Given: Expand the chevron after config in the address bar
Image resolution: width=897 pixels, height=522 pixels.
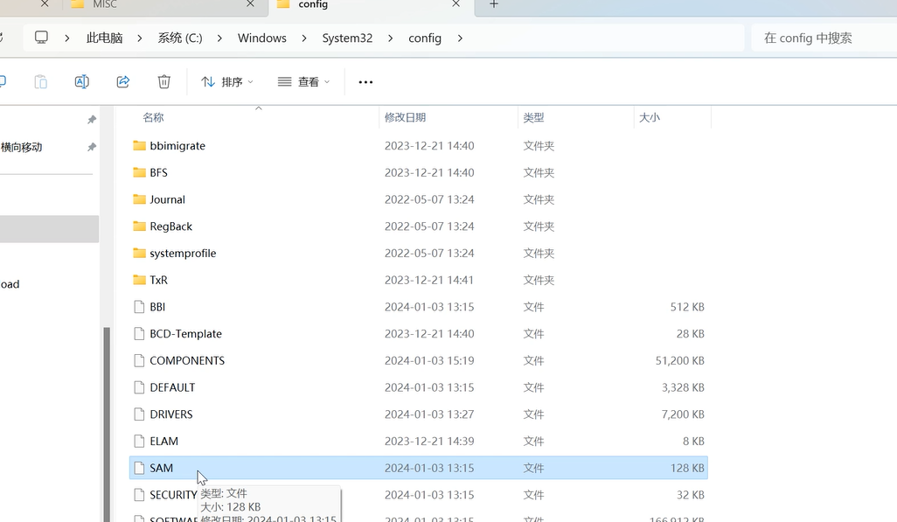Looking at the screenshot, I should pyautogui.click(x=460, y=38).
